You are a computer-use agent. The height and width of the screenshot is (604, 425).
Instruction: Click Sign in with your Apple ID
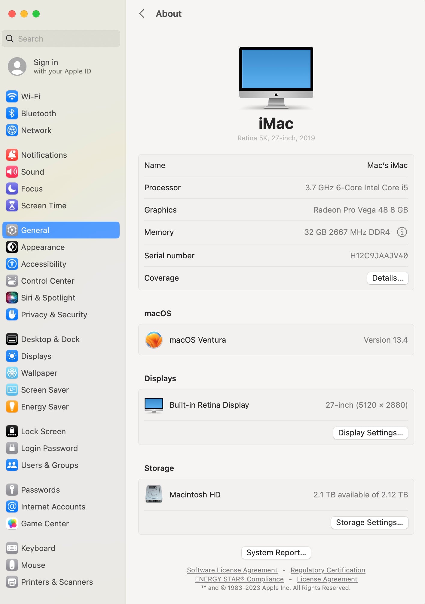coord(62,67)
